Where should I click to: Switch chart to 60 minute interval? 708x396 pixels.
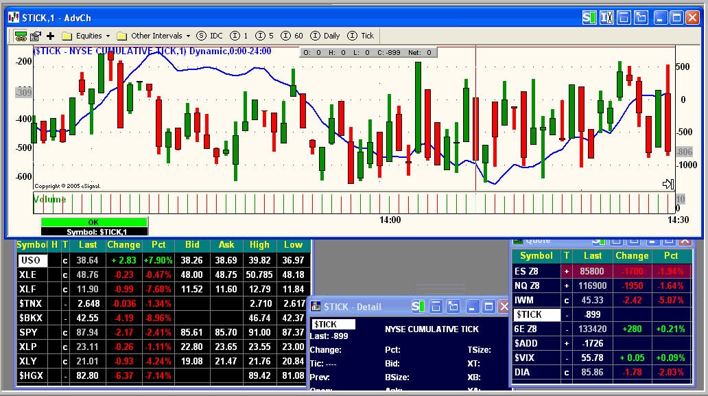292,36
